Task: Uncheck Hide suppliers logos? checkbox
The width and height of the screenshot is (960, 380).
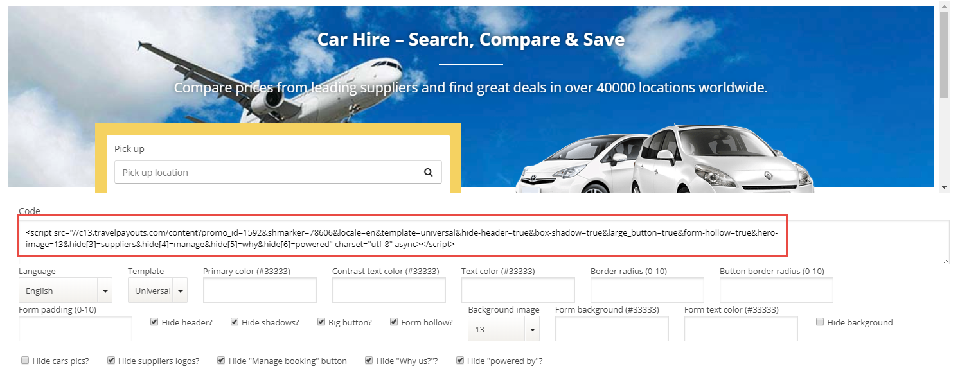Action: (x=111, y=360)
